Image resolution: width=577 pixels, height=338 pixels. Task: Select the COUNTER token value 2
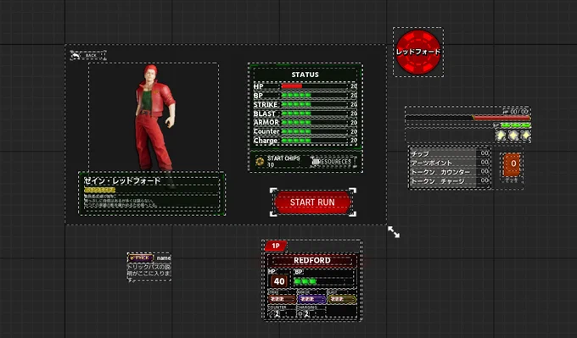click(x=277, y=314)
